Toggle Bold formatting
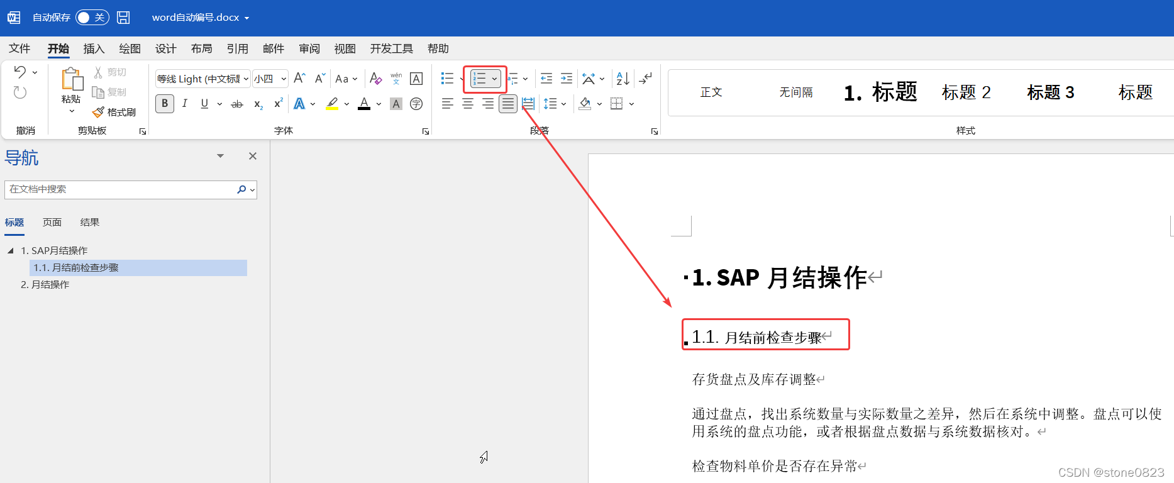The height and width of the screenshot is (483, 1174). tap(165, 104)
